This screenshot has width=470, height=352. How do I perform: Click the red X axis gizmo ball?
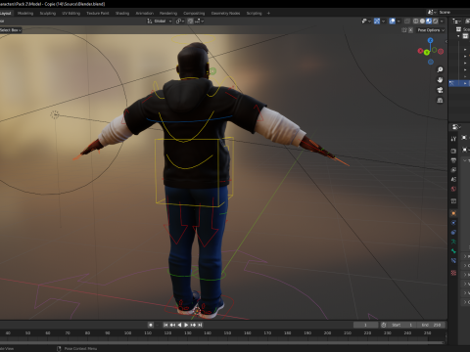420,51
